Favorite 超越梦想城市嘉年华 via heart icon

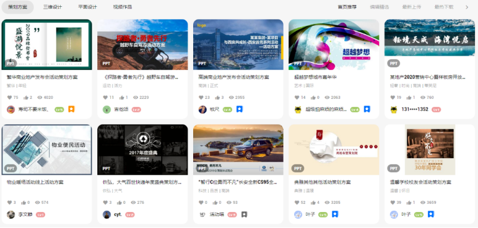click(x=297, y=98)
